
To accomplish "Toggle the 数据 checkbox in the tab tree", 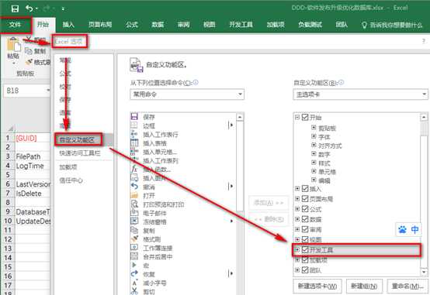I will coord(305,219).
